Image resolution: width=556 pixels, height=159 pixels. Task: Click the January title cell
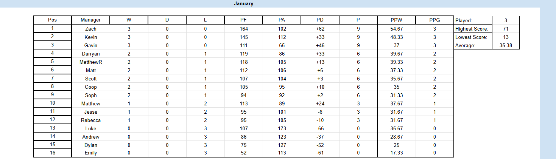[x=243, y=4]
